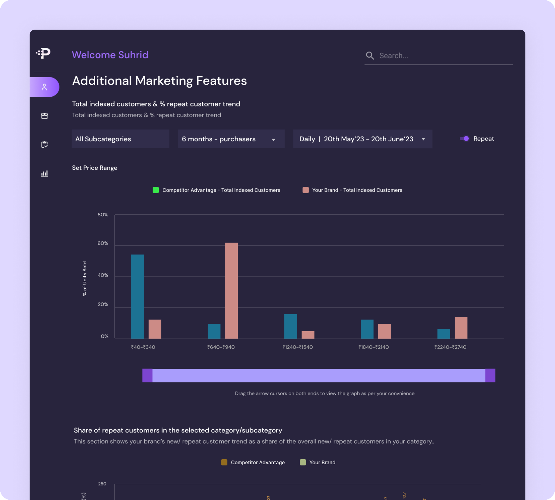555x500 pixels.
Task: Click the Additional Marketing Features heading
Action: 159,81
